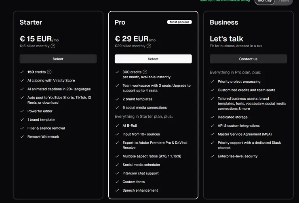Click the checkmark beside Custom fonts
This screenshot has width=299, height=203.
(x=117, y=182)
